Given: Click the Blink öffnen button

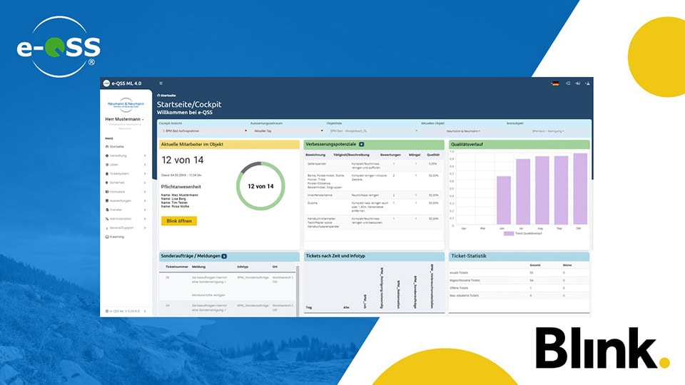Looking at the screenshot, I should (178, 221).
